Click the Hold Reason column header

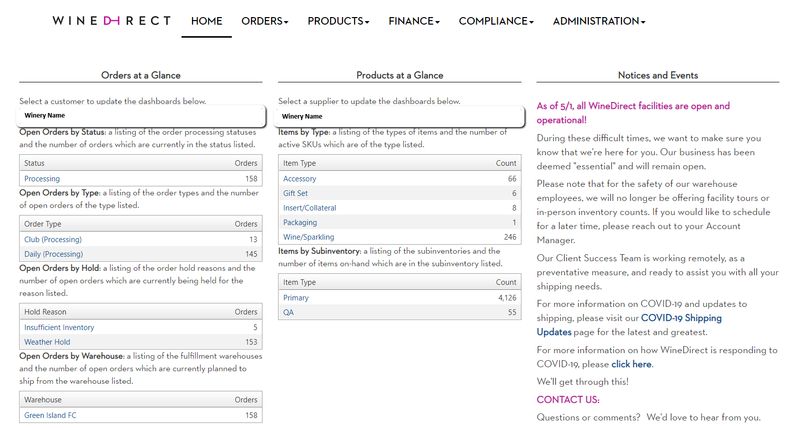(45, 312)
